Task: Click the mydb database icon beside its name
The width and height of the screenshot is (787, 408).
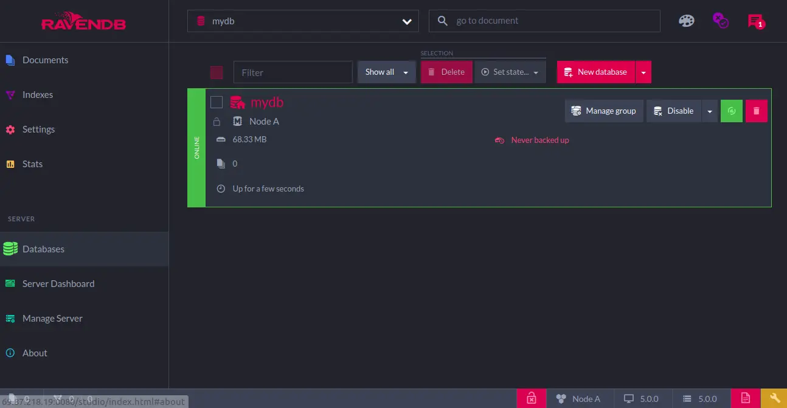Action: tap(238, 102)
